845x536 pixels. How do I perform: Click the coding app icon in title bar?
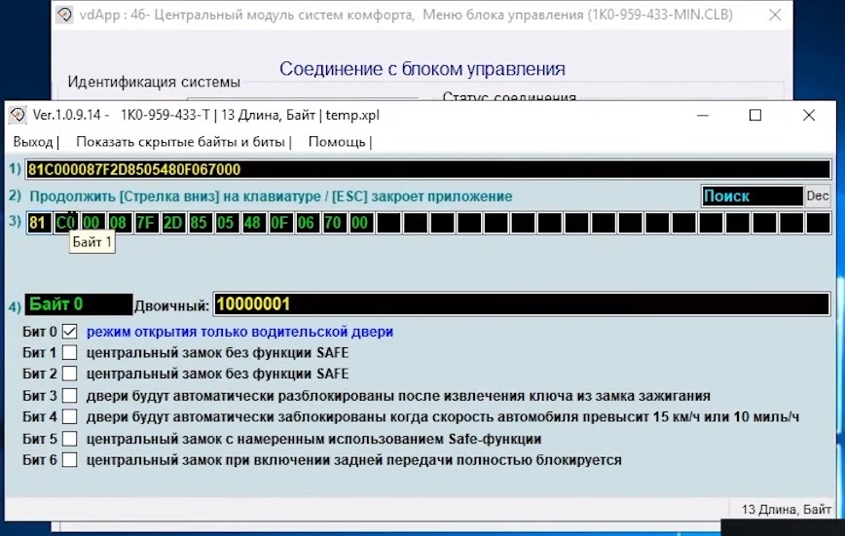point(18,115)
